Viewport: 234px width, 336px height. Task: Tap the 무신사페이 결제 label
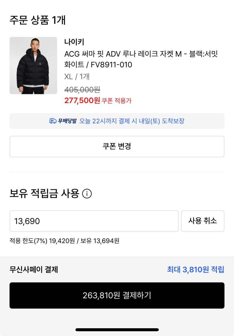(34, 270)
